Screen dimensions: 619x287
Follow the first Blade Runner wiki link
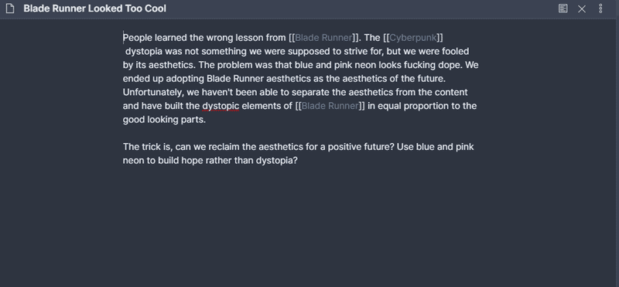pos(323,37)
